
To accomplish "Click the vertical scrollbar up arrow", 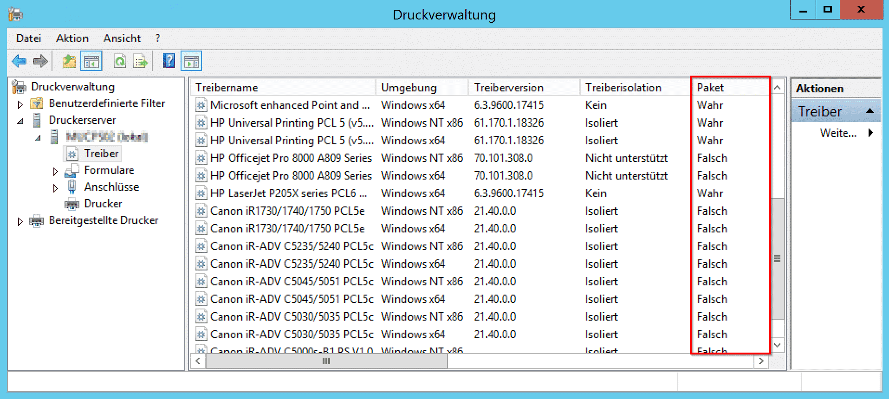I will (777, 87).
